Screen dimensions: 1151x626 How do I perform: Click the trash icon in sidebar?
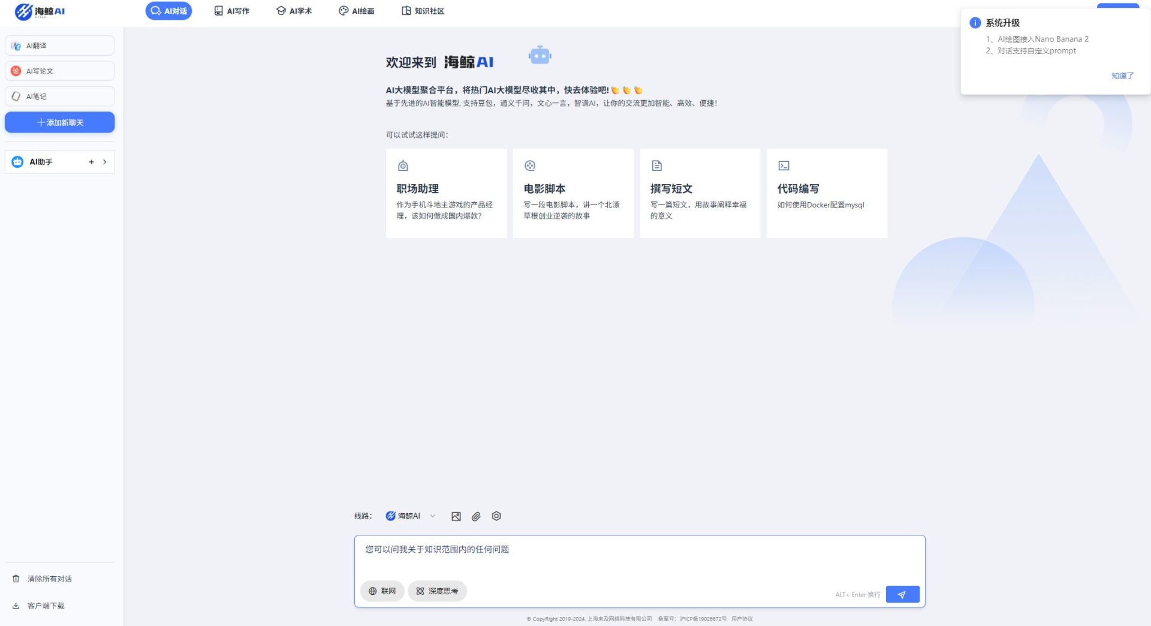tap(16, 579)
